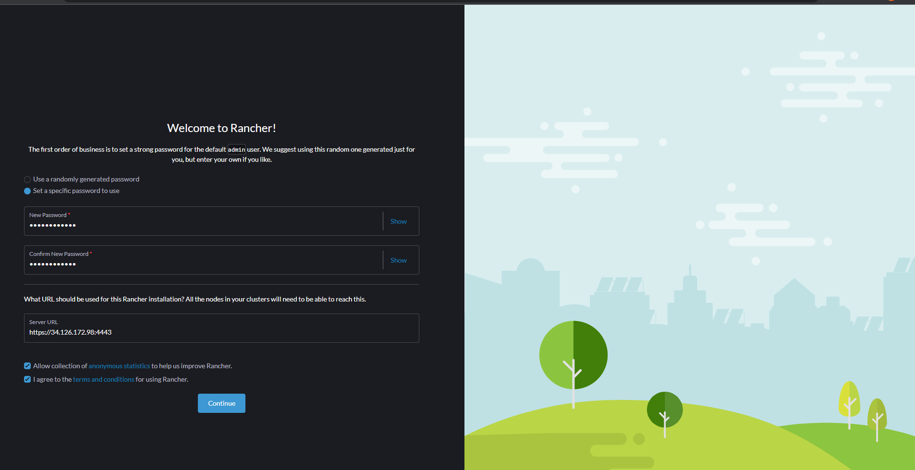Click the Continue button

(221, 403)
